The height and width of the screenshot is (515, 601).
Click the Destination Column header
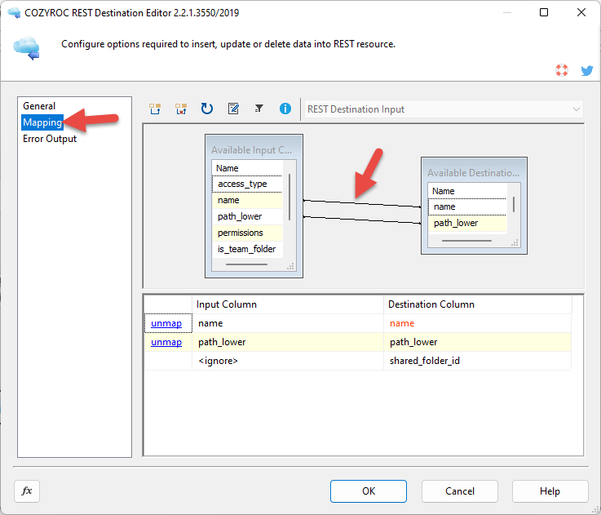coord(478,304)
